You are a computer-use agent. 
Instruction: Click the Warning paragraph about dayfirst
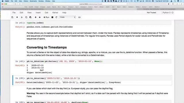tap(97, 95)
